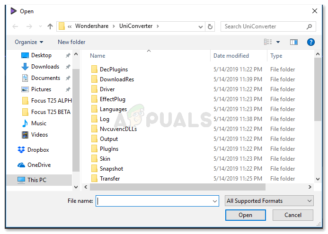Select the Skin folder
This screenshot has height=234, width=328.
coord(105,159)
